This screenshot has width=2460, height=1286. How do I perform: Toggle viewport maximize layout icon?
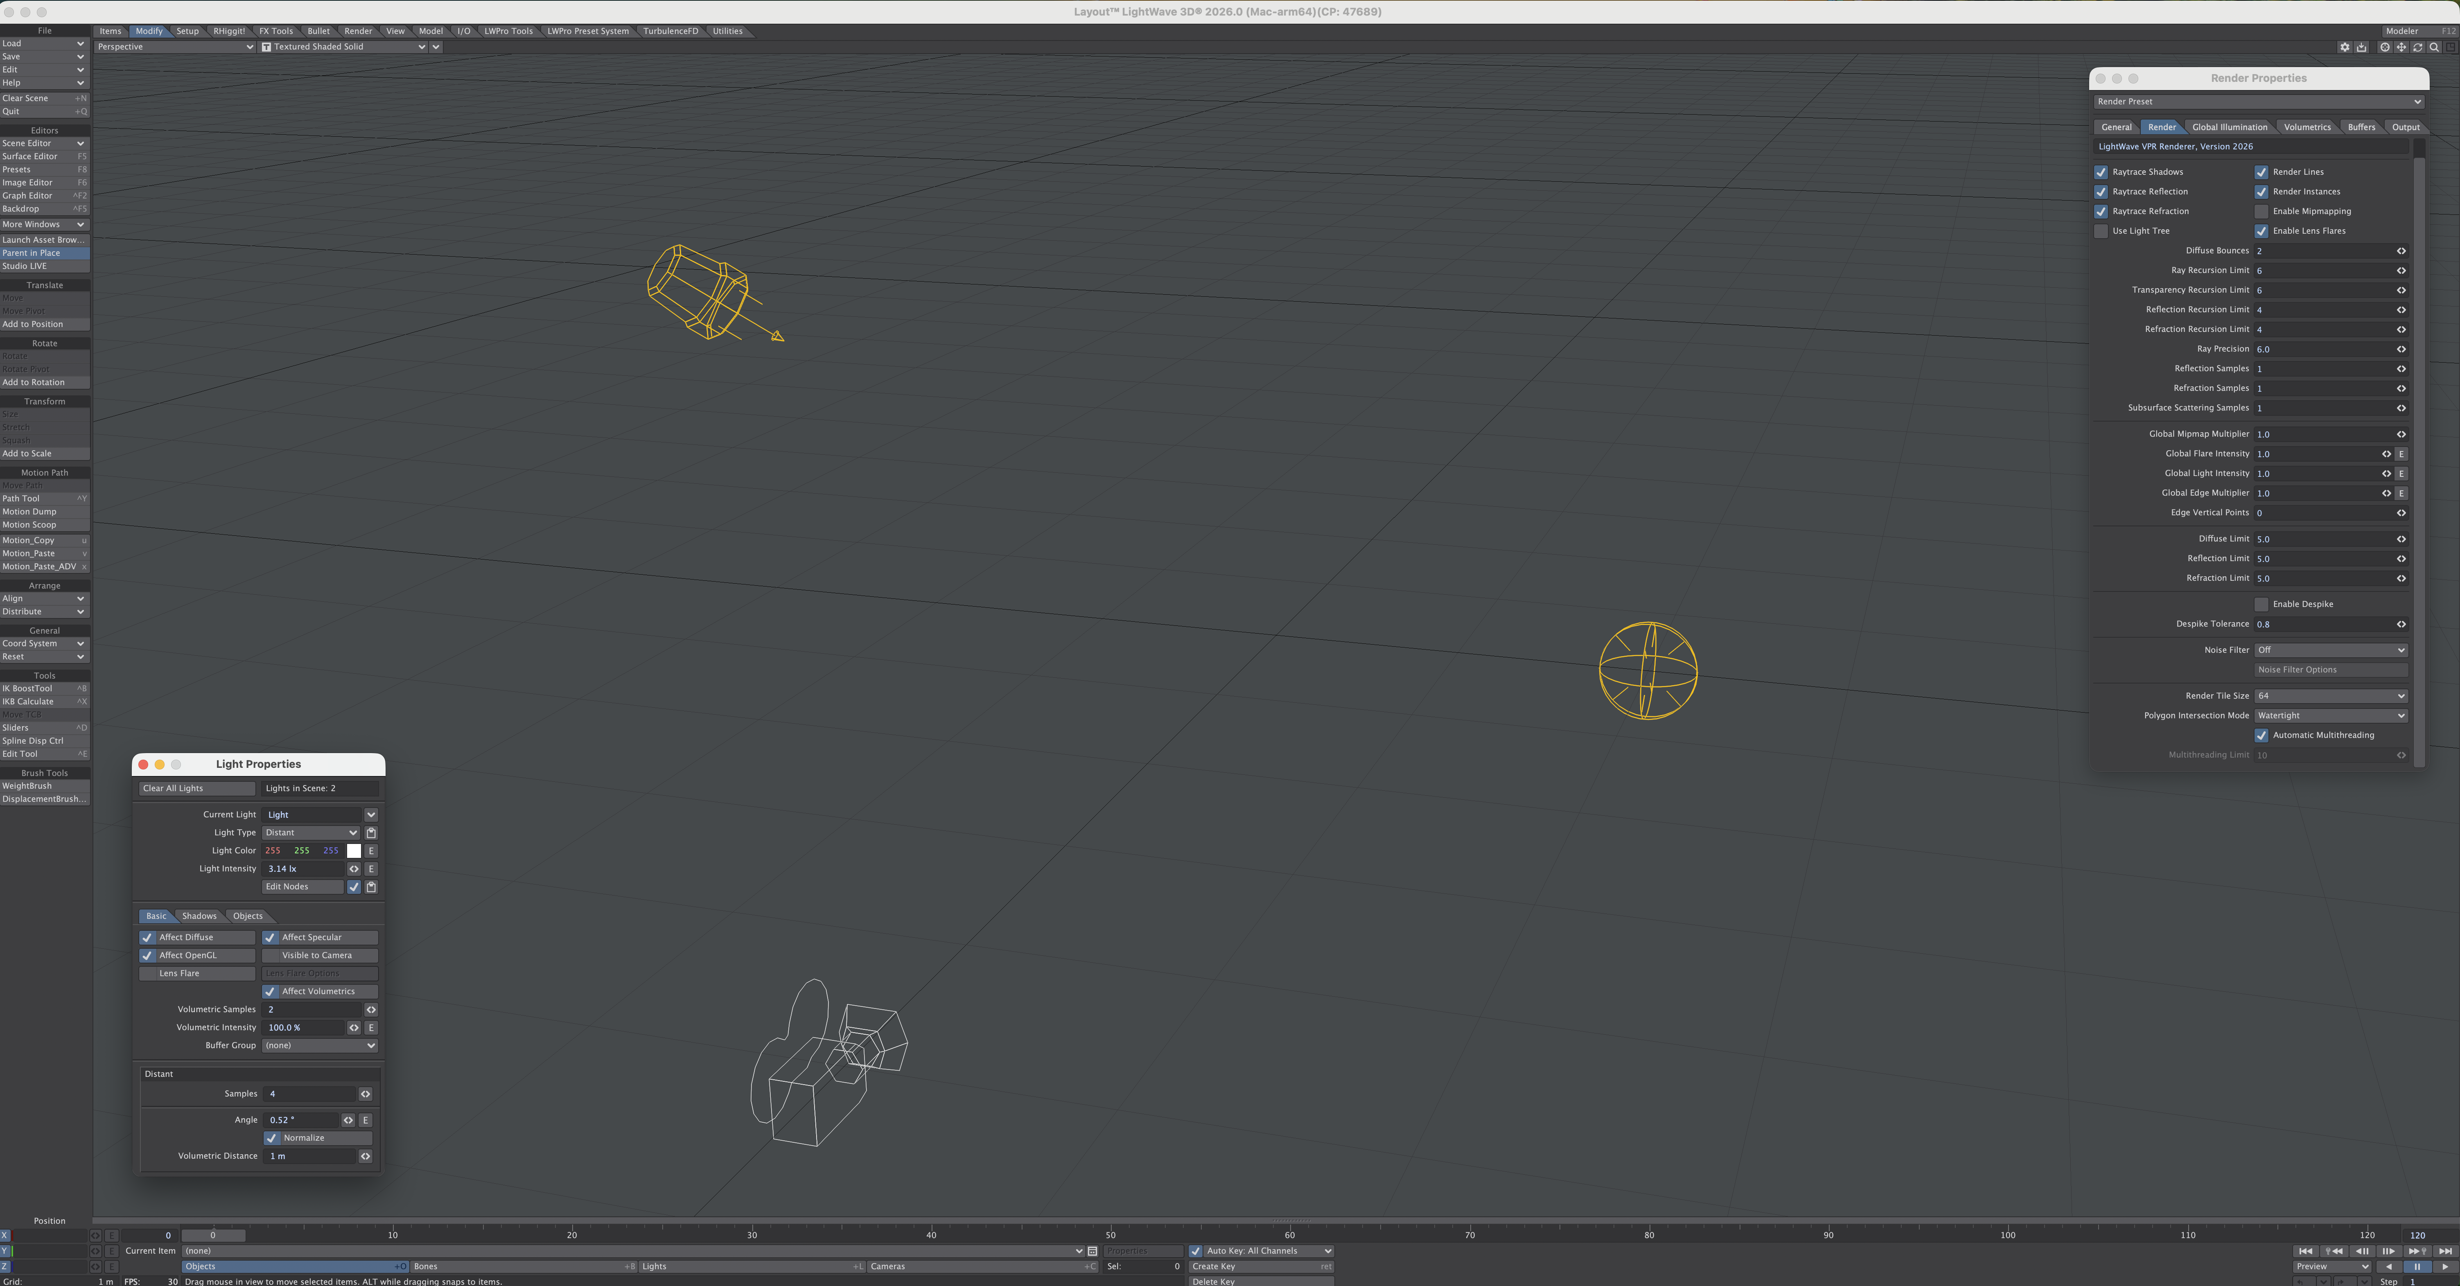click(2451, 47)
